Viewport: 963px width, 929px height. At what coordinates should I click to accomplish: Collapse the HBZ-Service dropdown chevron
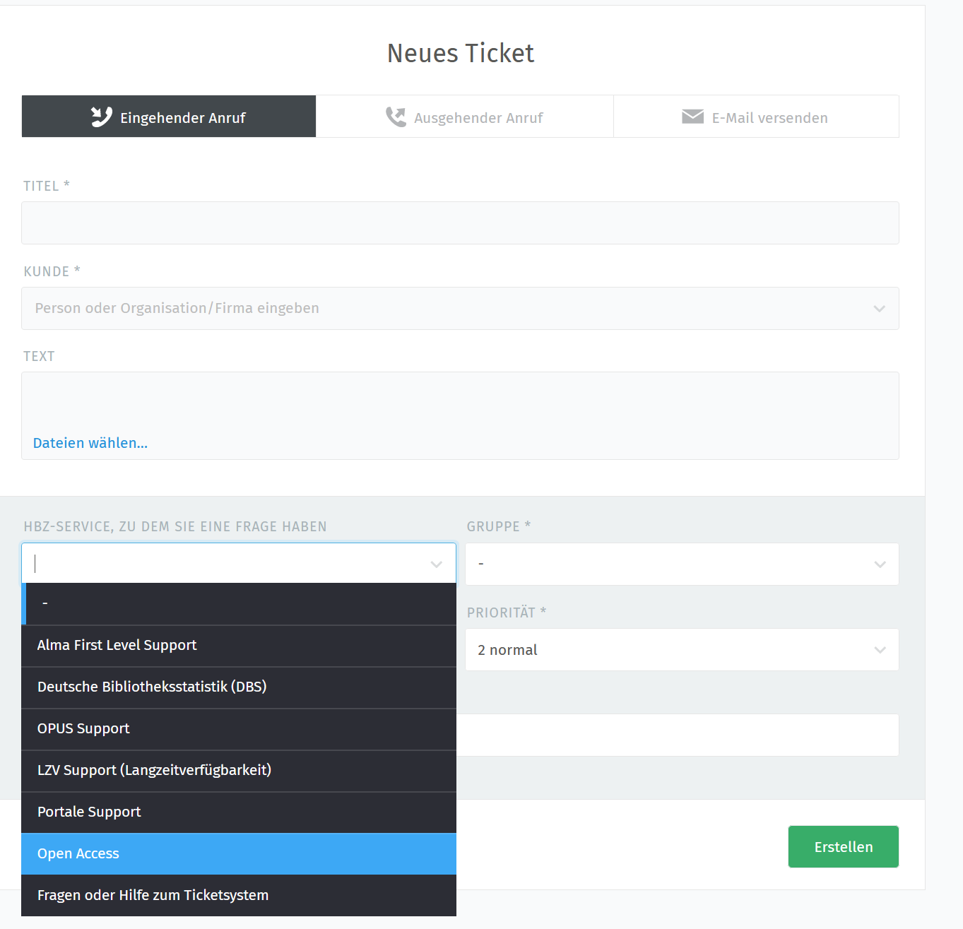pos(436,564)
